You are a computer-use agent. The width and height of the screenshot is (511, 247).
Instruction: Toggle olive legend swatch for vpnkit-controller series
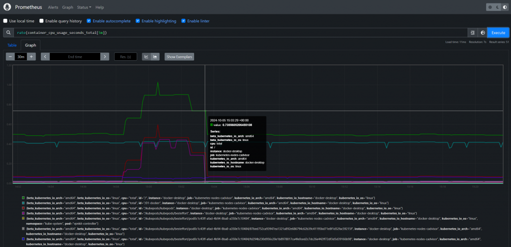point(23,219)
